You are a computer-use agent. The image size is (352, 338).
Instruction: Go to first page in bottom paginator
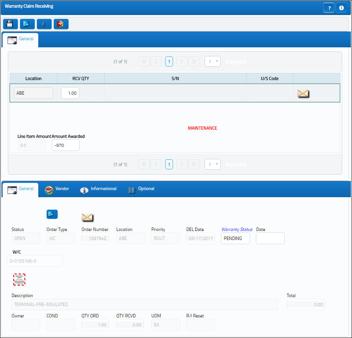144,164
